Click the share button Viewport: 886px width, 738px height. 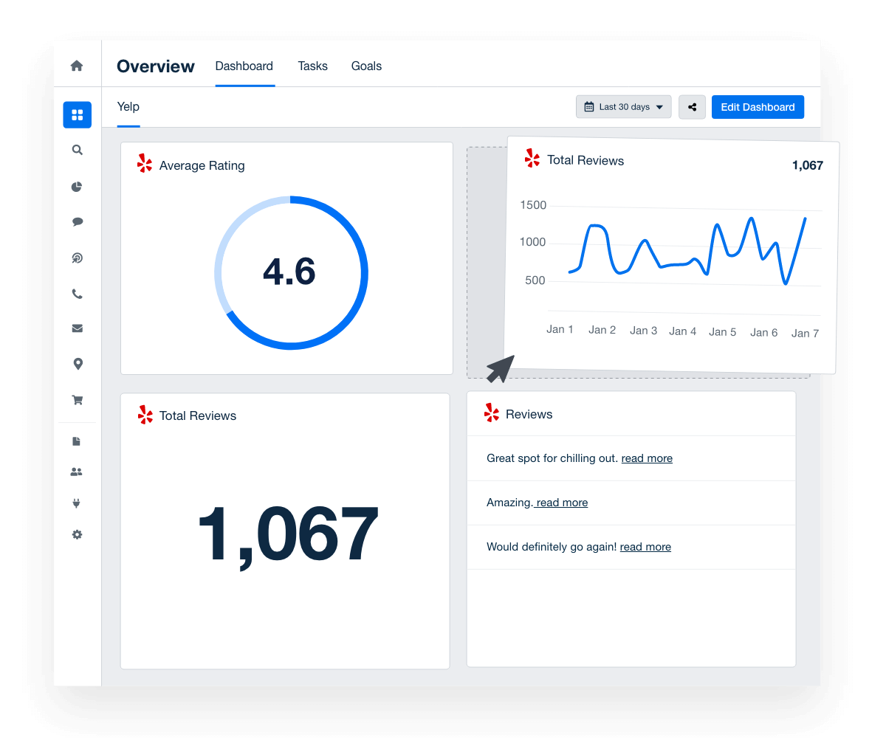tap(692, 107)
